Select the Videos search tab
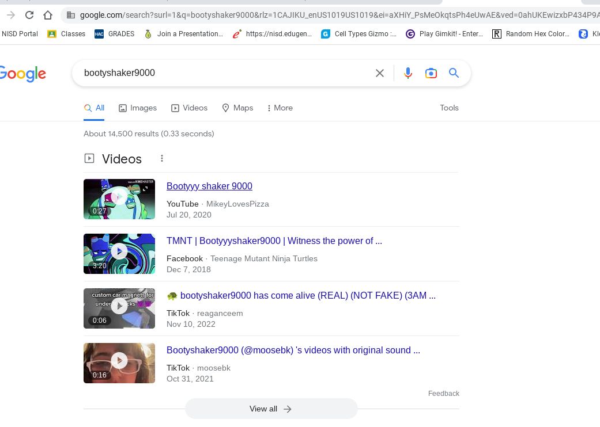 [189, 108]
